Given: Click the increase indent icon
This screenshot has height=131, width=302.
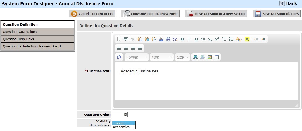Looking at the screenshot, I should (263, 39).
